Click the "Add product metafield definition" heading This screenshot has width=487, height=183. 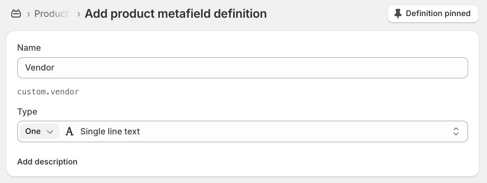tap(176, 14)
